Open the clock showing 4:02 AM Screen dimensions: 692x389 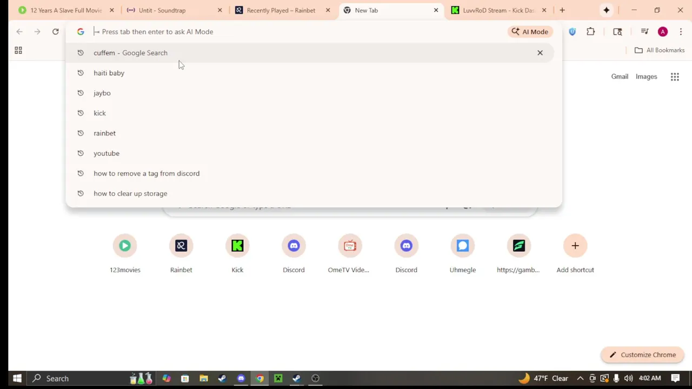(650, 378)
